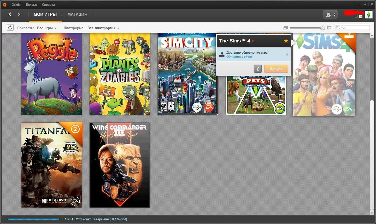Open the Origin menu
This screenshot has width=376, height=224.
16,5
